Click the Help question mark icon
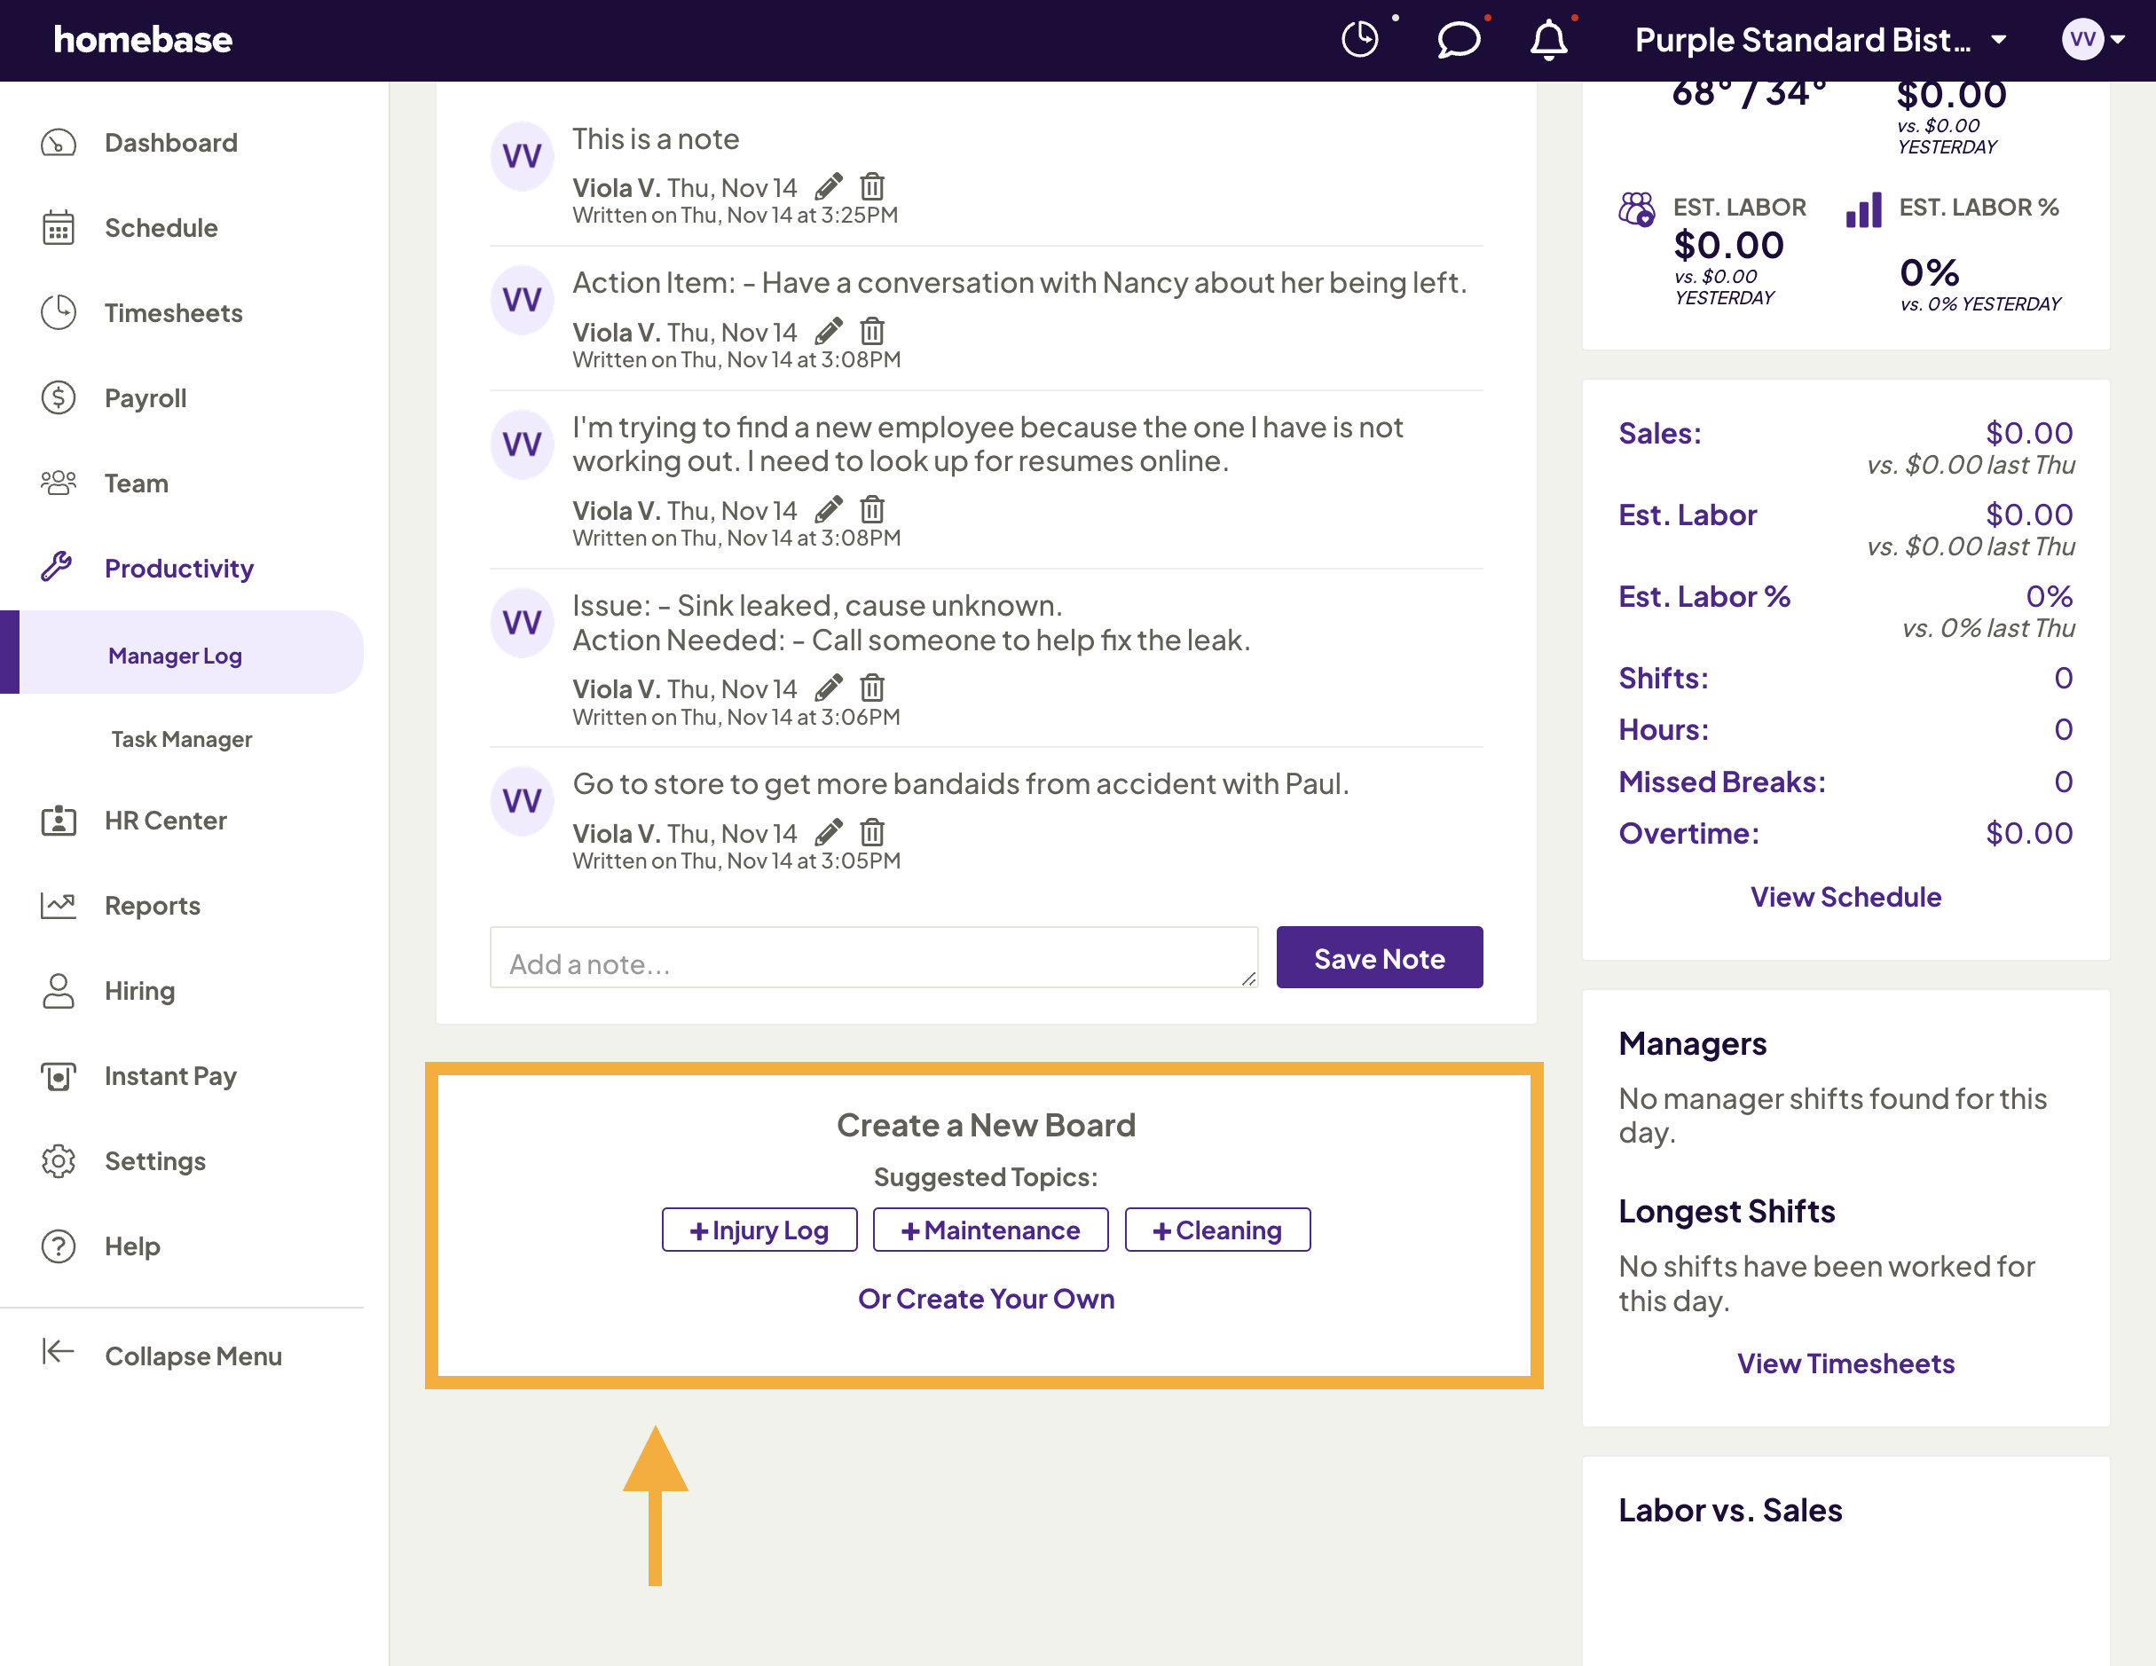 tap(59, 1246)
